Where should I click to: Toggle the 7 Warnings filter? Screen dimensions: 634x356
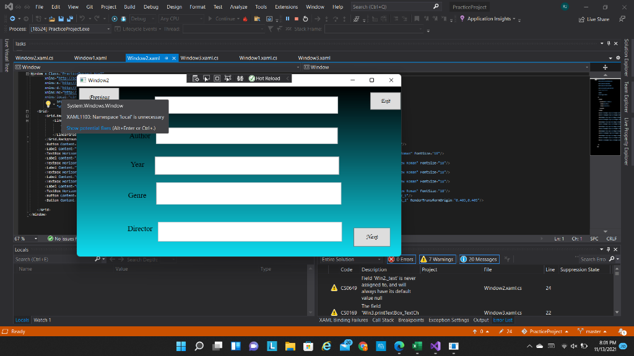pos(437,260)
